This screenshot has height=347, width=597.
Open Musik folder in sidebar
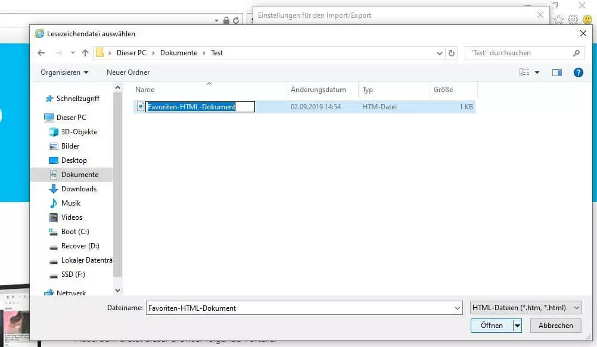(71, 203)
